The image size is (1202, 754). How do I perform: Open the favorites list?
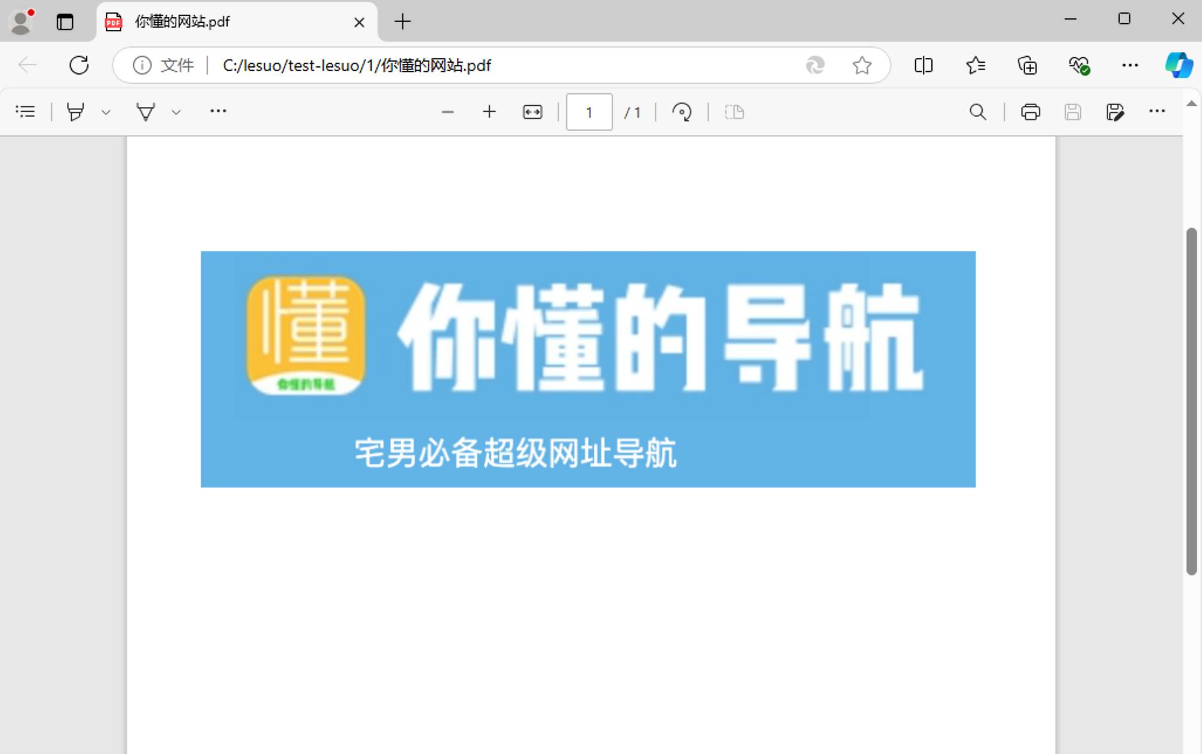[976, 65]
